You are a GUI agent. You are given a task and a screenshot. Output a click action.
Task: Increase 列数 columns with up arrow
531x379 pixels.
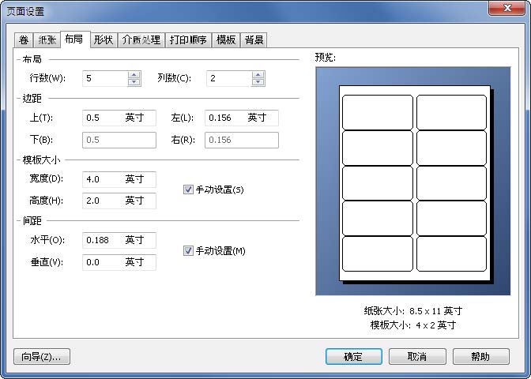[x=258, y=75]
